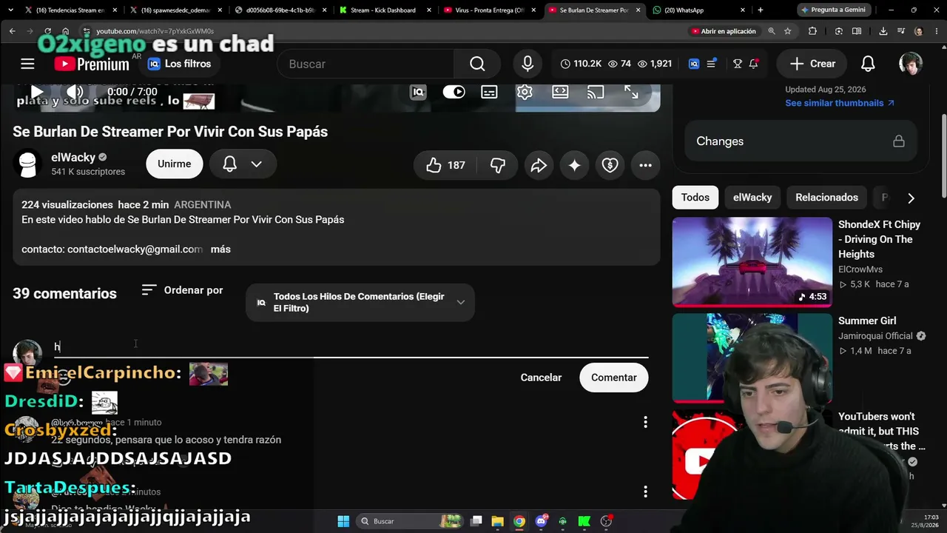Enter fullscreen in the video player
947x533 pixels.
631,92
